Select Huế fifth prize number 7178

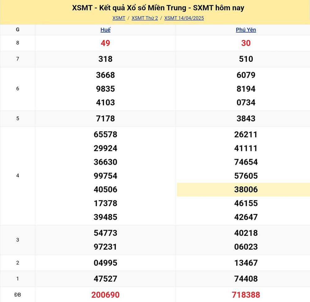tap(105, 119)
